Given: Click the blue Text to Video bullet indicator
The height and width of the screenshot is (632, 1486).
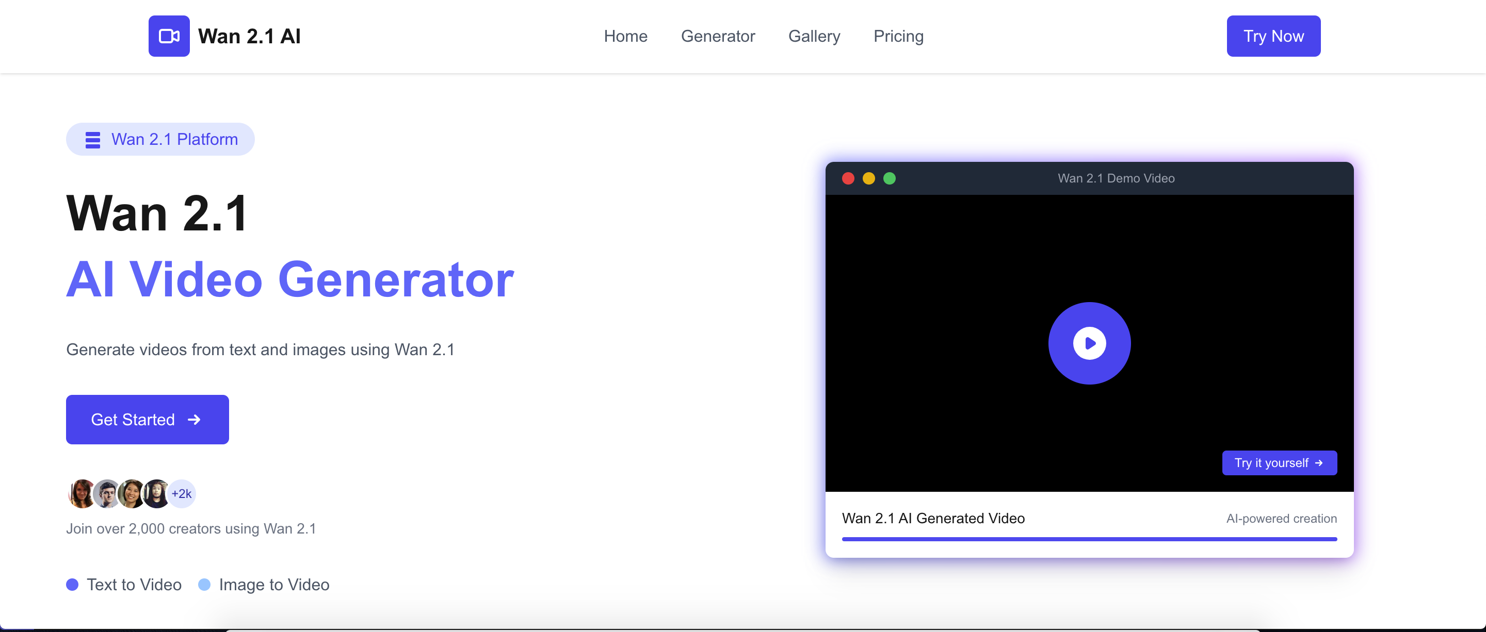Looking at the screenshot, I should click(73, 584).
